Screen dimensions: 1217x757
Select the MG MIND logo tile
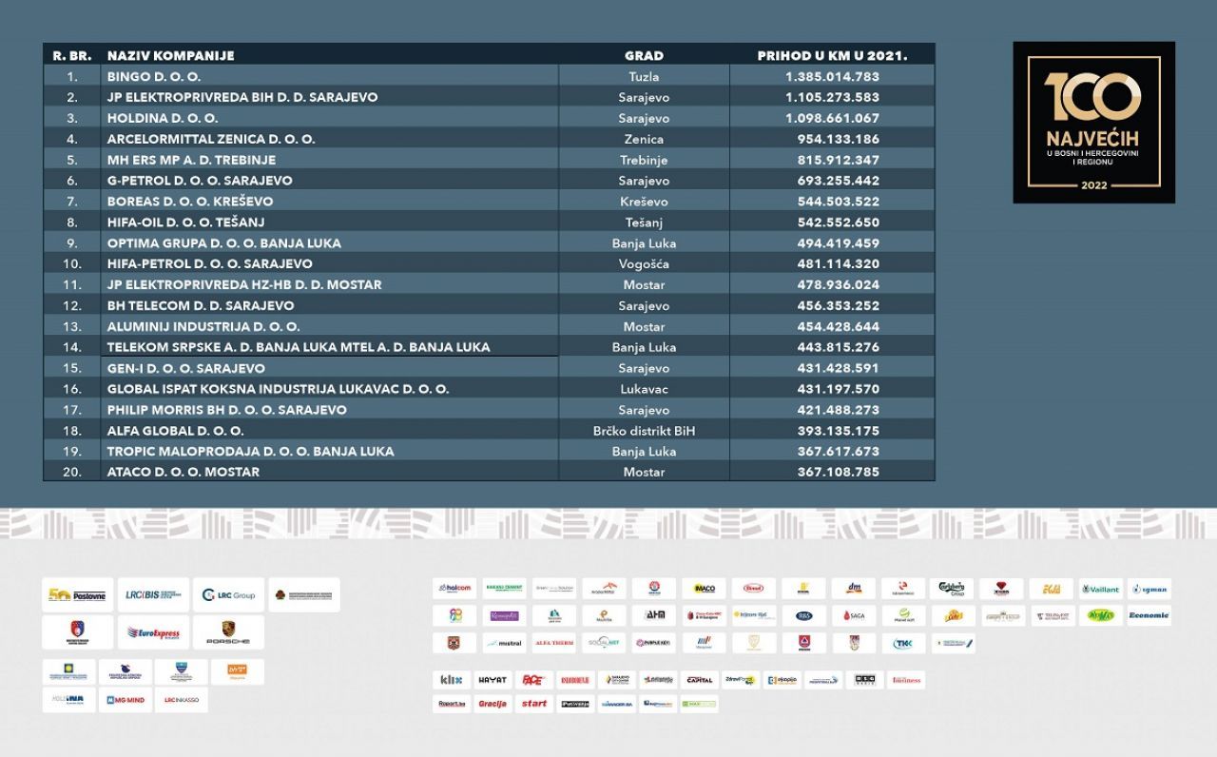[x=126, y=700]
